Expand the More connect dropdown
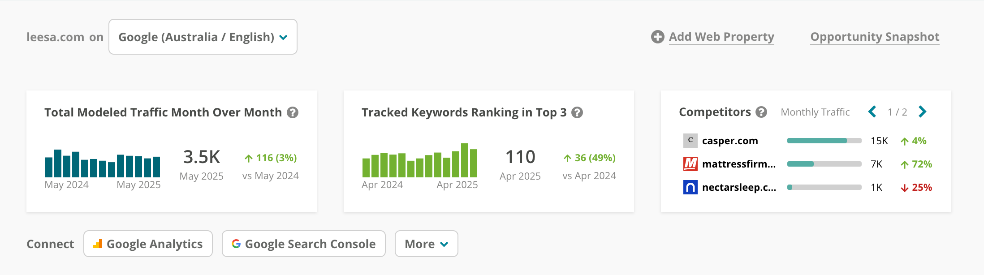984x275 pixels. click(426, 244)
